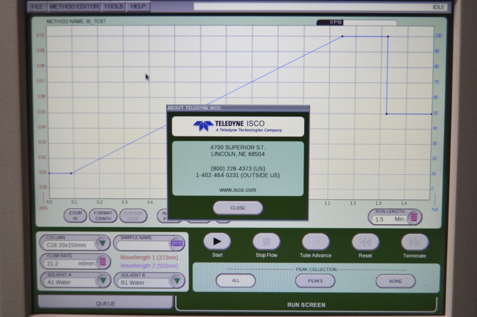Switch to the Queue tab

tap(106, 303)
